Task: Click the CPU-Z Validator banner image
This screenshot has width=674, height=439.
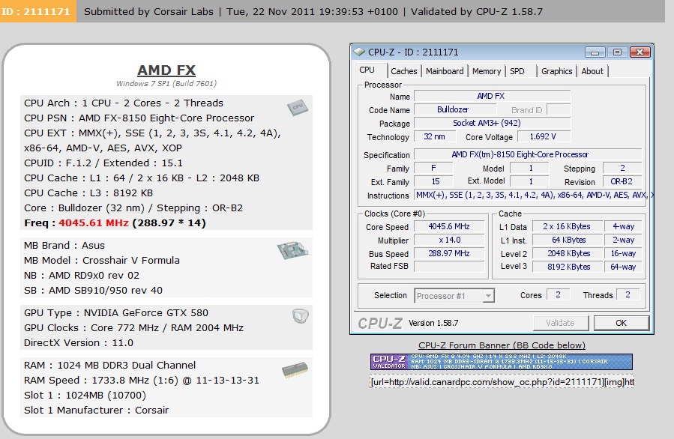Action: 502,362
